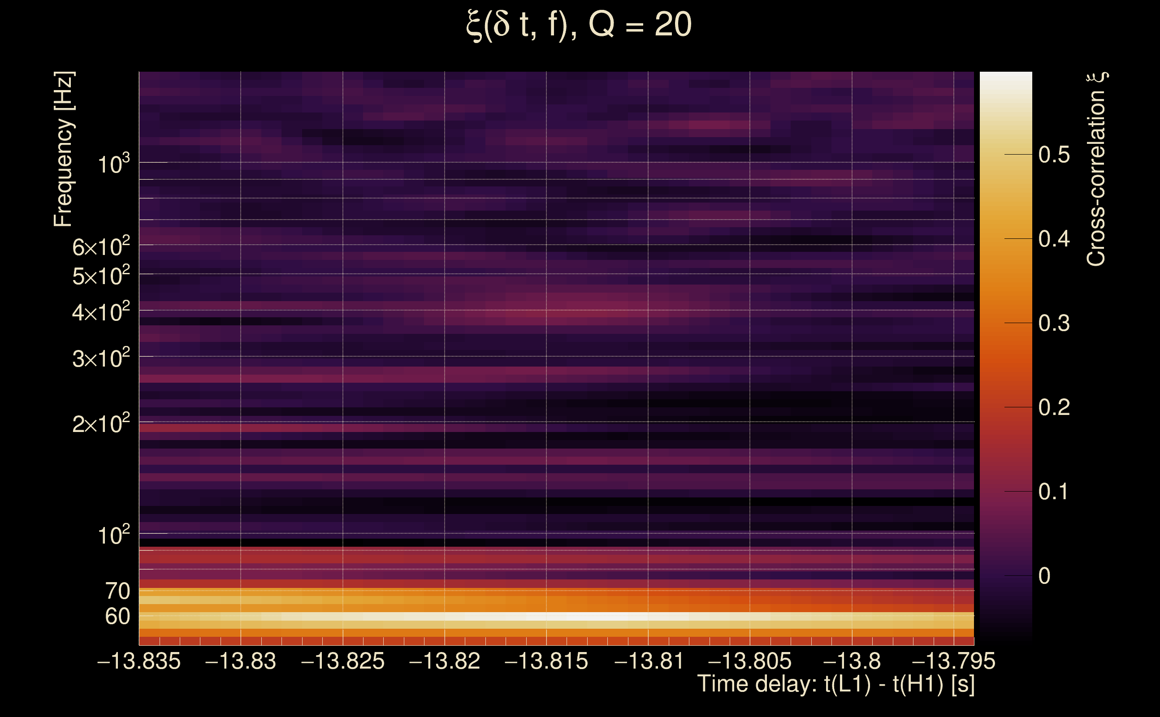
Task: Click the 0.1 tick label on the colorbar
Action: pyautogui.click(x=1054, y=492)
